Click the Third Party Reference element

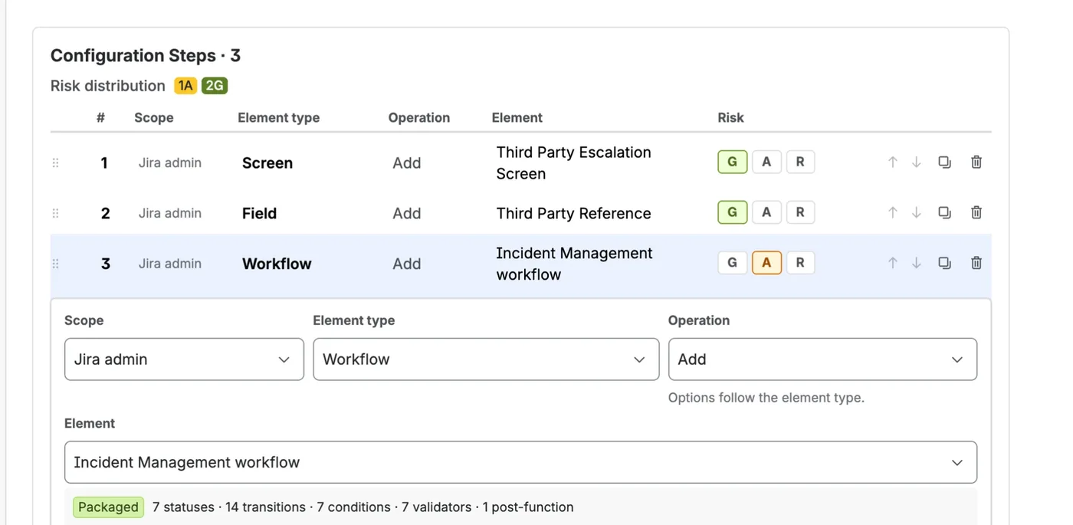[x=573, y=213]
